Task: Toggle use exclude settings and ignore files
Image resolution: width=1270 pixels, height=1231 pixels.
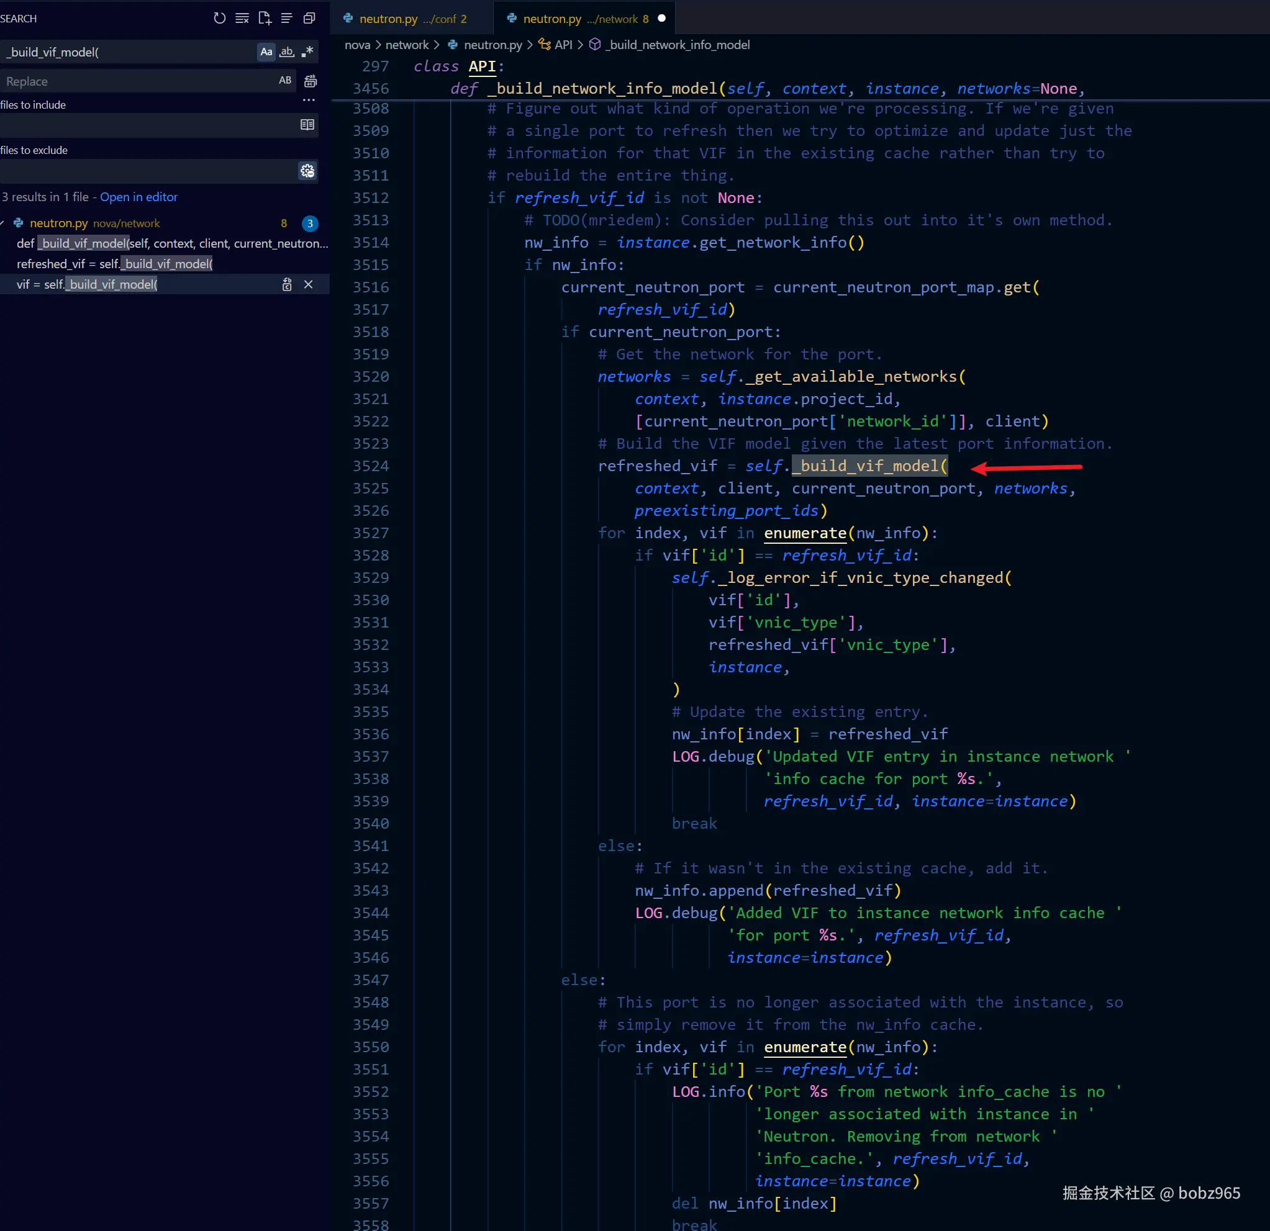Action: point(307,171)
